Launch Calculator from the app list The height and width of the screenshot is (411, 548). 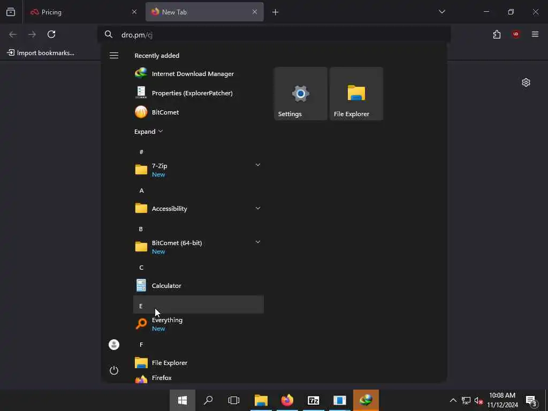click(198, 286)
